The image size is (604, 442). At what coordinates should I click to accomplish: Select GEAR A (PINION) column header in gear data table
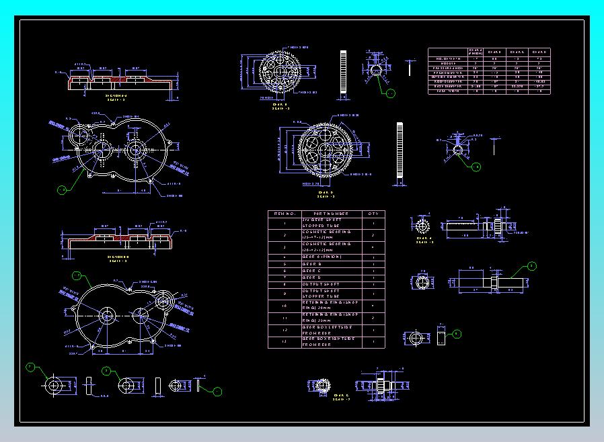click(476, 52)
